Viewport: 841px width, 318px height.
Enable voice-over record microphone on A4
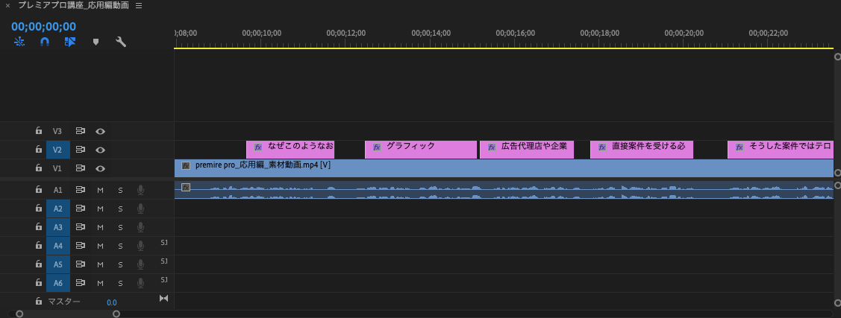pyautogui.click(x=140, y=246)
